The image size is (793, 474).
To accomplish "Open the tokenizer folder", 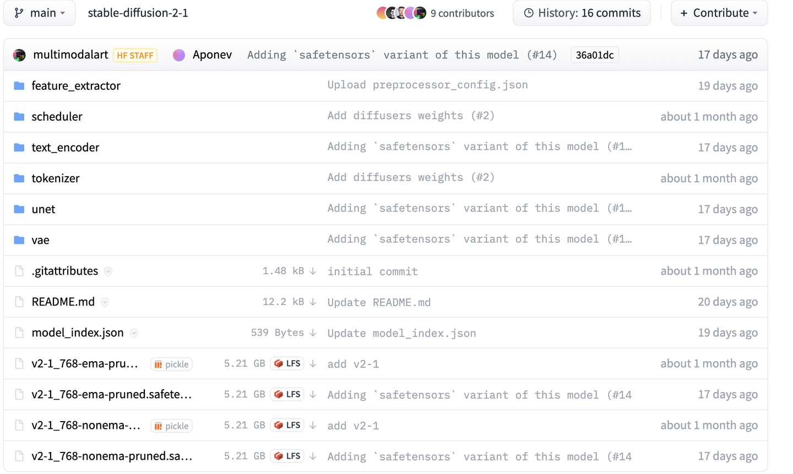I will point(56,178).
